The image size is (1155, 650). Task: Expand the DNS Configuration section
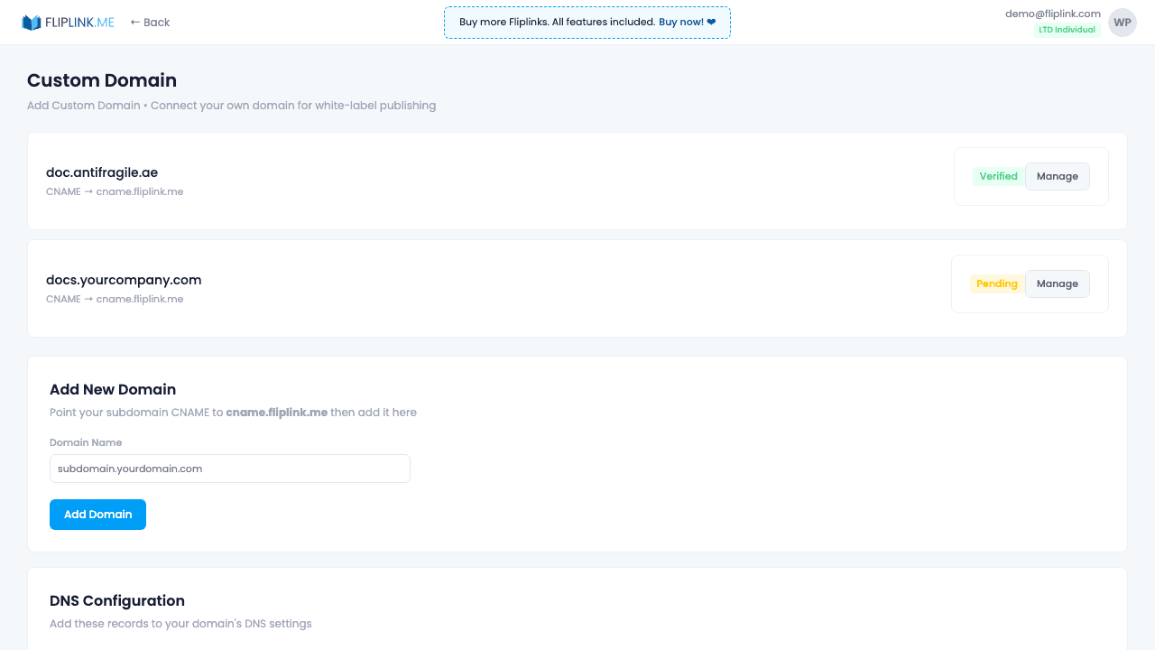click(x=117, y=600)
